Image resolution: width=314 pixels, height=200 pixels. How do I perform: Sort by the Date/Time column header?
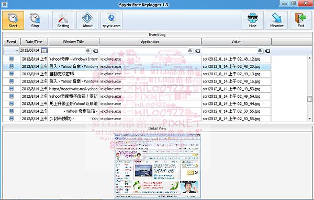[x=34, y=42]
